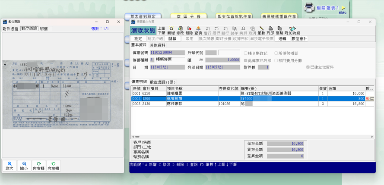The image size is (384, 185).
Task: Click the yellow arrow next to 相關報表 1
Action: (343, 8)
